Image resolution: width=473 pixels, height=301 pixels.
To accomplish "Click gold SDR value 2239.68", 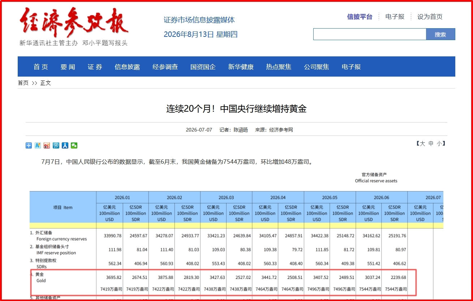I will [x=398, y=278].
